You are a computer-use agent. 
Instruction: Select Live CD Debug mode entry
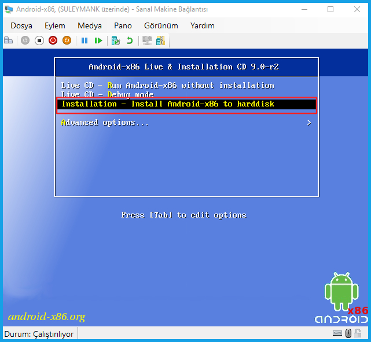[x=108, y=94]
